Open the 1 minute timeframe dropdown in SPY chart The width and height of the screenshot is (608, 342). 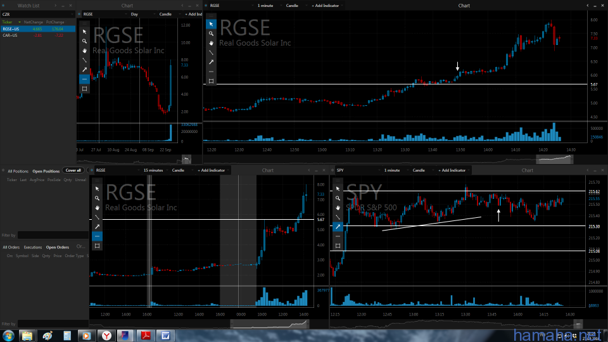point(395,170)
